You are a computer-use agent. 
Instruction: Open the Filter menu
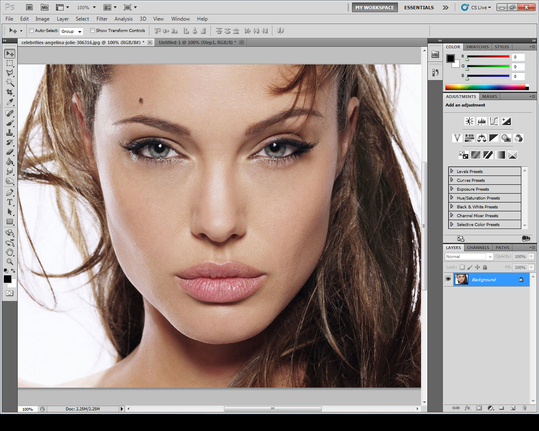[x=102, y=19]
